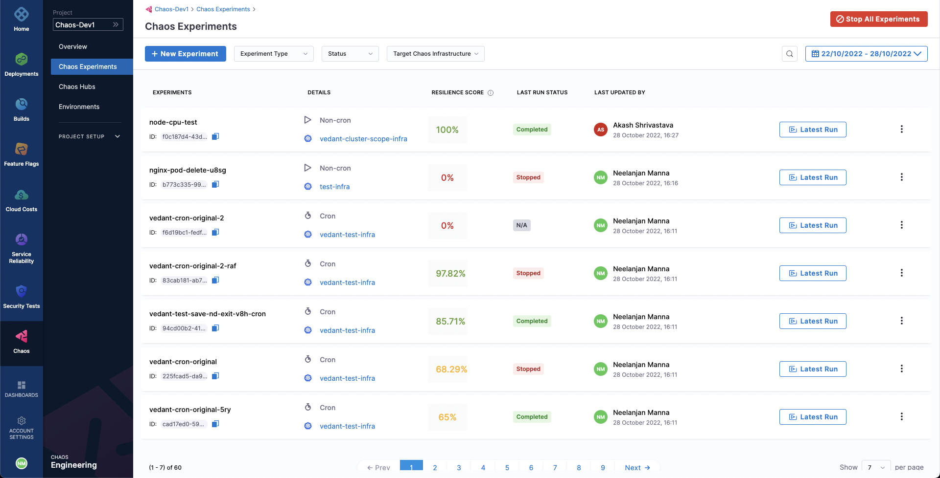Open the date range picker
The height and width of the screenshot is (478, 940).
click(866, 54)
